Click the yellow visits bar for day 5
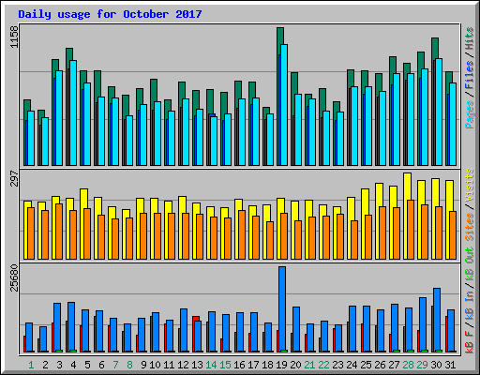Image resolution: width=480 pixels, height=375 pixels. (x=83, y=199)
